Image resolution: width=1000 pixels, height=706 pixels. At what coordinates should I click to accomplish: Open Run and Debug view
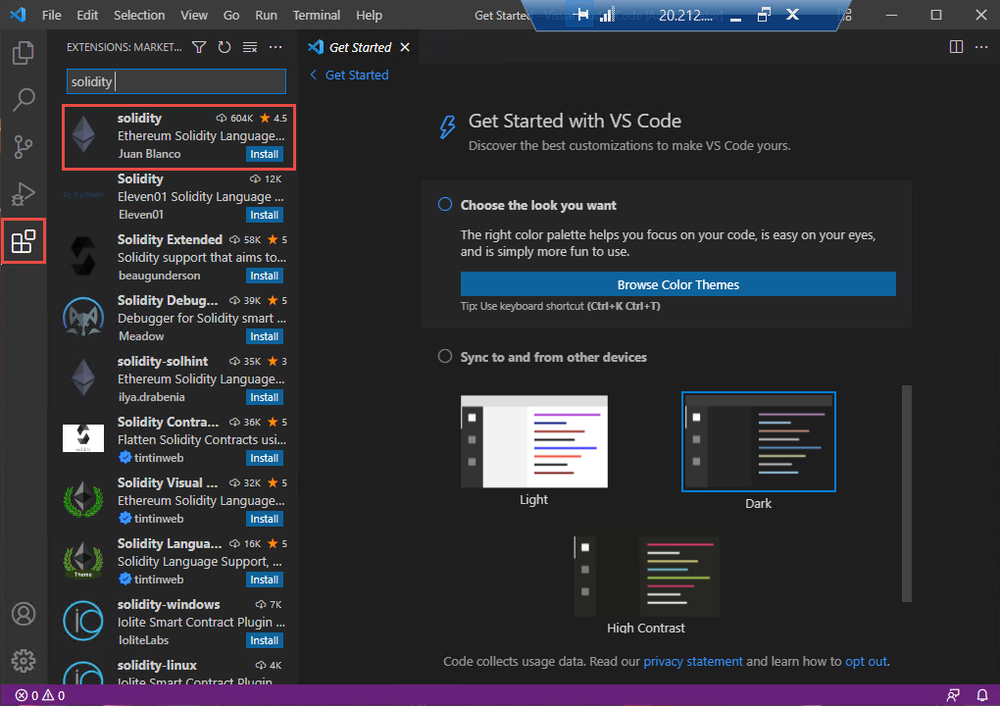coord(24,194)
